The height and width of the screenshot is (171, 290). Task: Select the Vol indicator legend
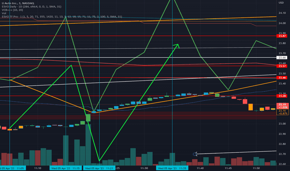[4, 13]
